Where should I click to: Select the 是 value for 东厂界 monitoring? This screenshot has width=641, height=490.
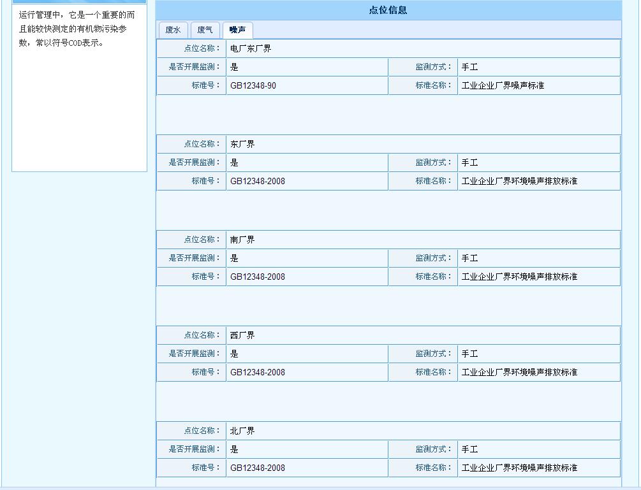[233, 162]
